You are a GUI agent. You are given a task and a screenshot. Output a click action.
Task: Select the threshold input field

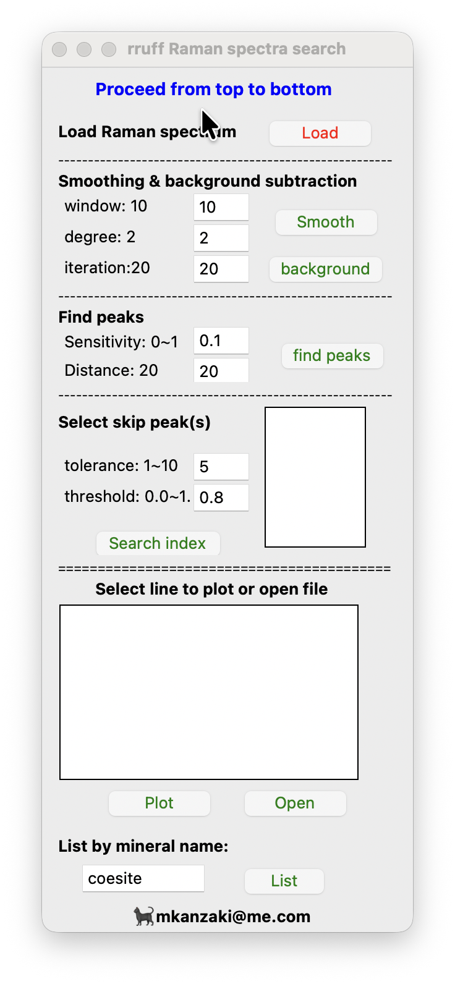pyautogui.click(x=221, y=498)
